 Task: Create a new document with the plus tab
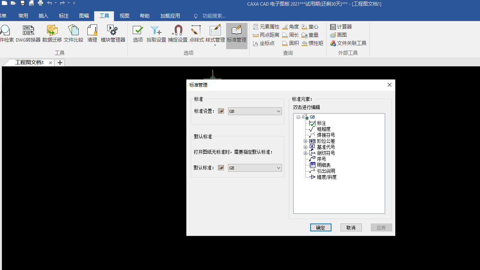tap(60, 63)
